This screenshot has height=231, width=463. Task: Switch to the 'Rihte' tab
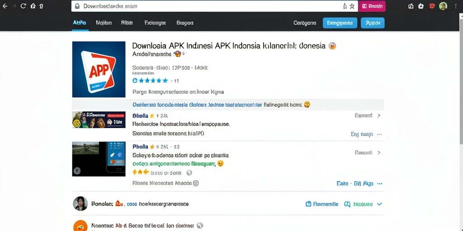[x=127, y=23]
